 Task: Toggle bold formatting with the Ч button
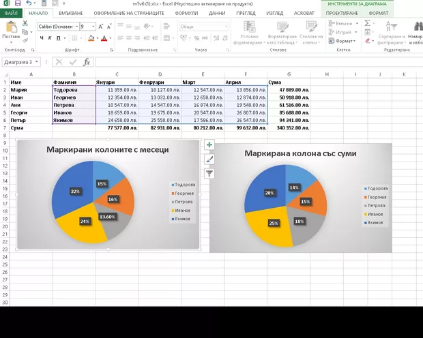pos(42,38)
